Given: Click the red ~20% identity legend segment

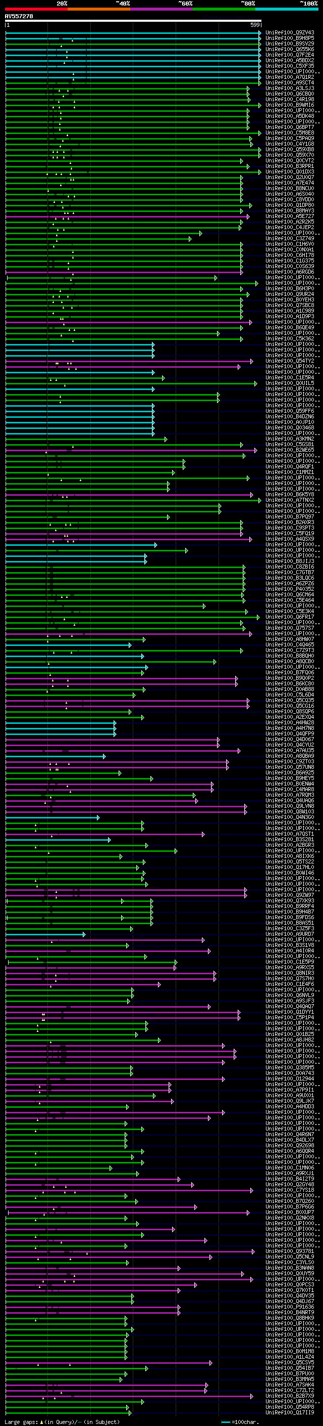Looking at the screenshot, I should tap(36, 9).
